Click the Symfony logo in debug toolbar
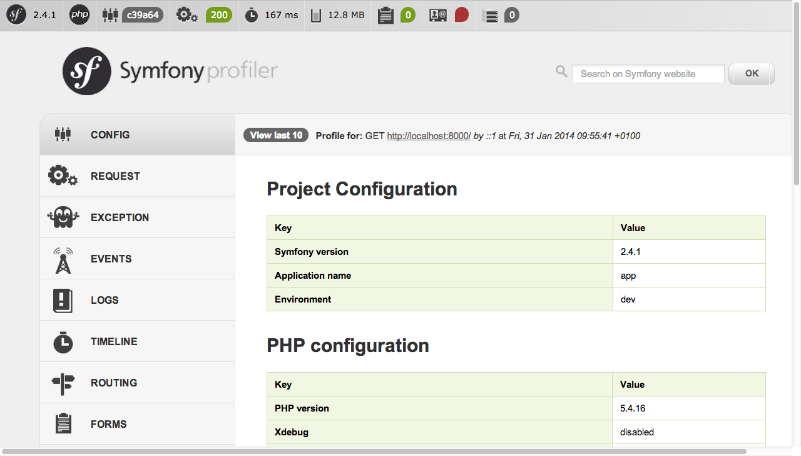The height and width of the screenshot is (456, 801). [16, 15]
